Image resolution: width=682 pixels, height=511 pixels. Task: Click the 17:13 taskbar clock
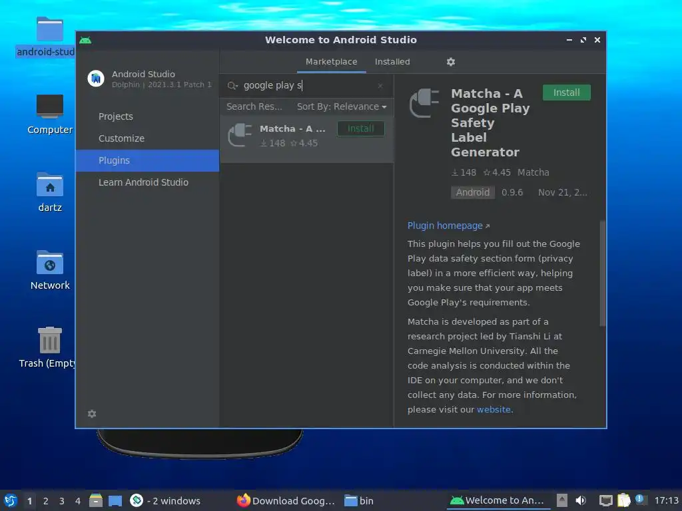[x=666, y=500]
